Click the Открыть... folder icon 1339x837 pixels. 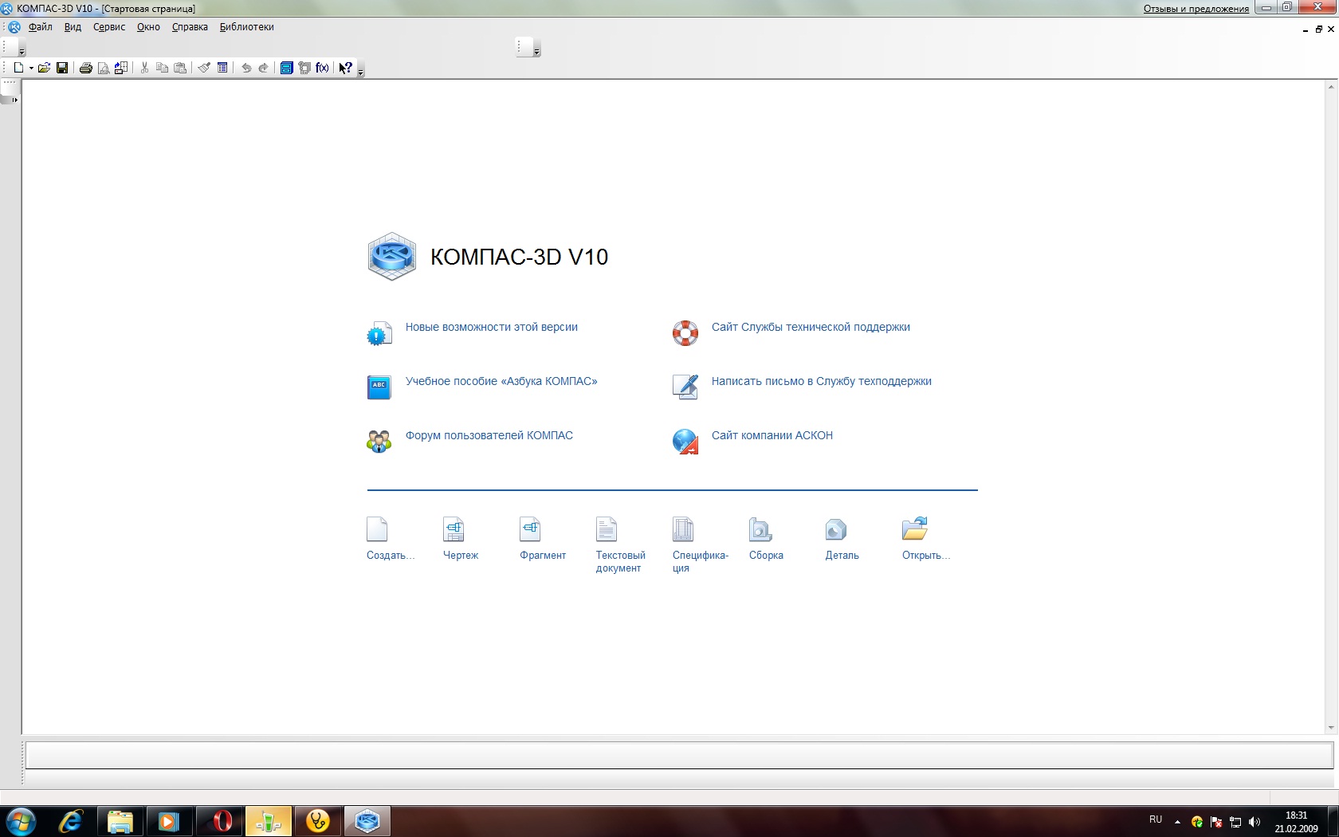pos(915,529)
